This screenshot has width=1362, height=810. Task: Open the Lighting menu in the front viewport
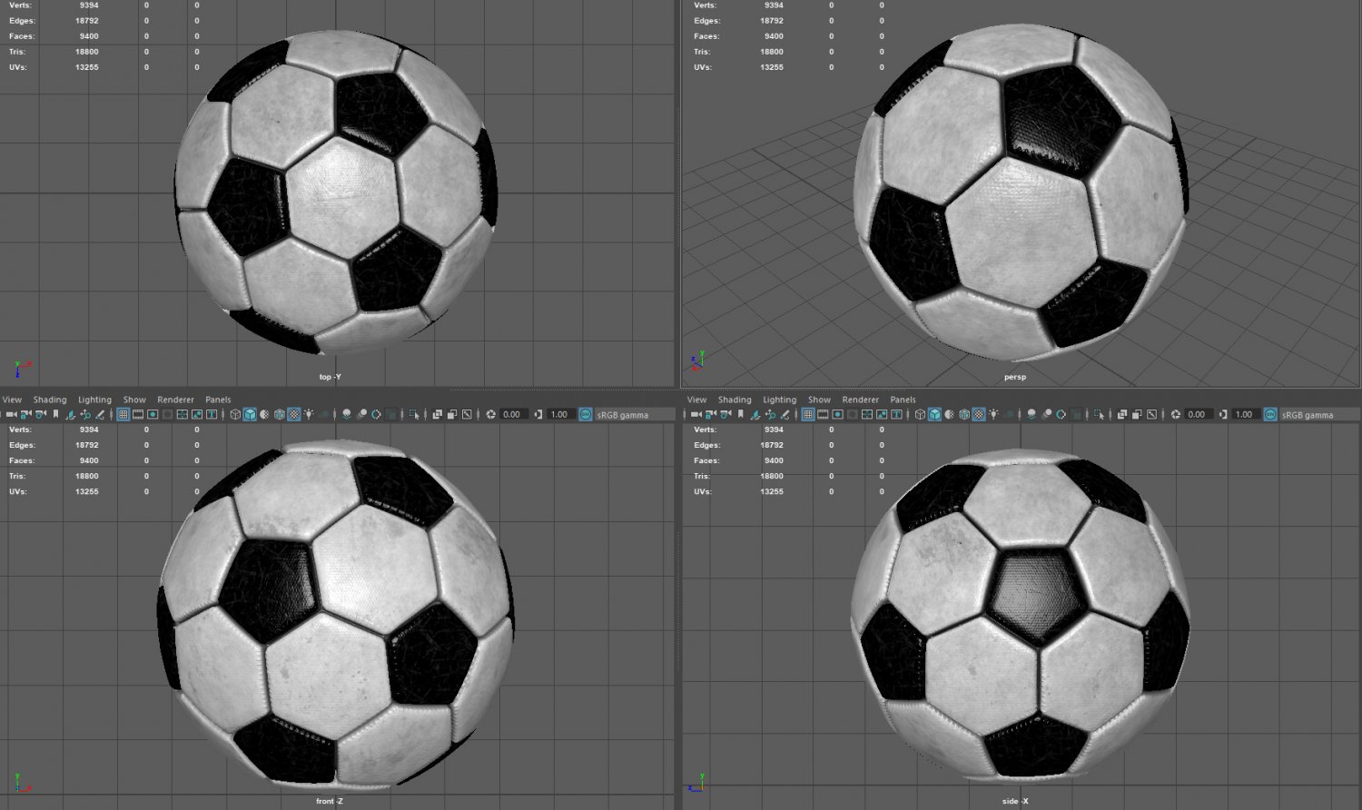pos(94,400)
